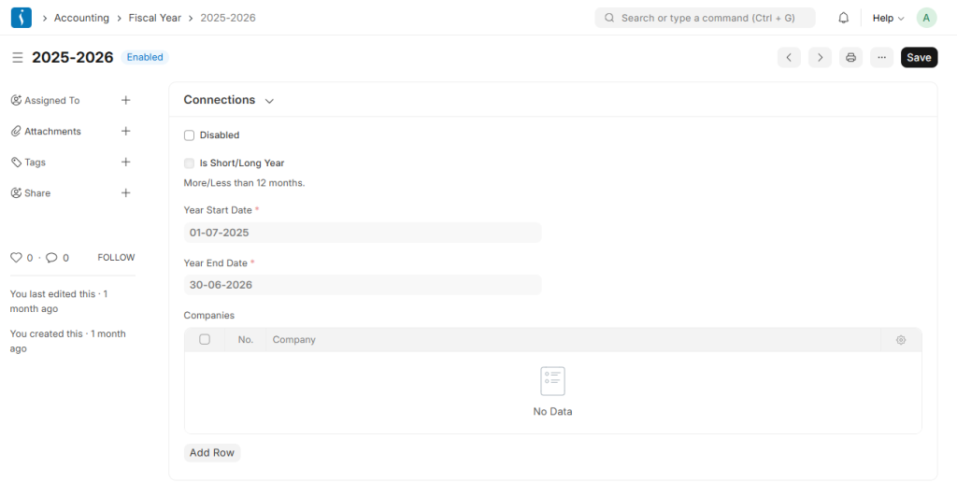The image size is (957, 482).
Task: Click the Enabled status badge
Action: [x=145, y=57]
